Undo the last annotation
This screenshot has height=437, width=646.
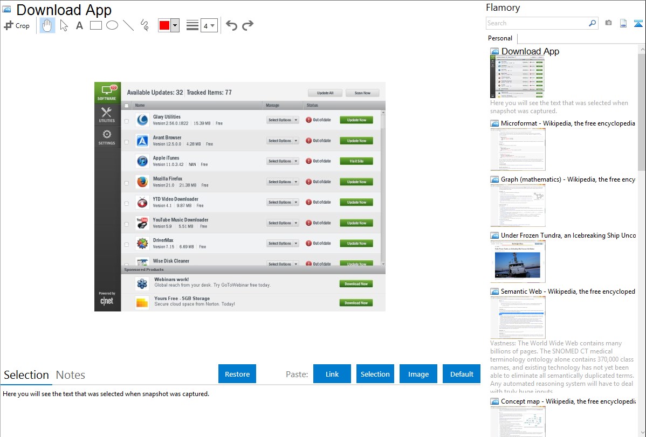[231, 25]
